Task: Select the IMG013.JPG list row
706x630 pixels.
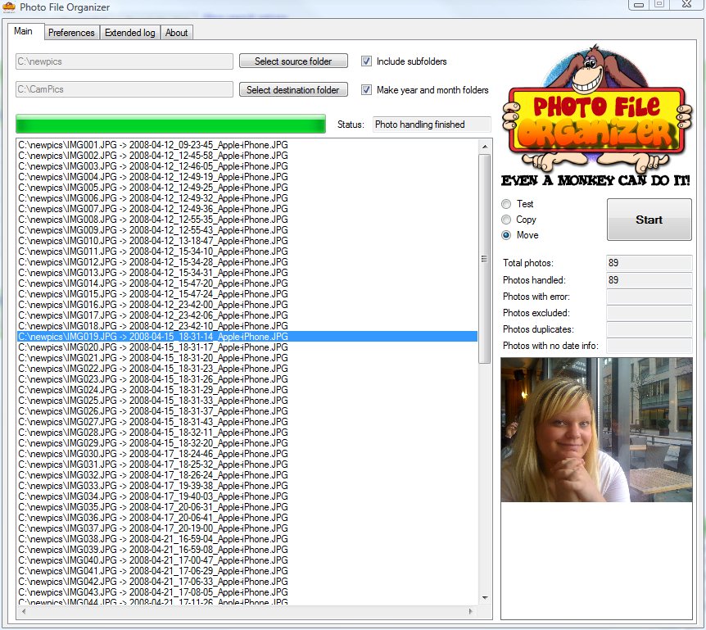Action: pos(247,273)
